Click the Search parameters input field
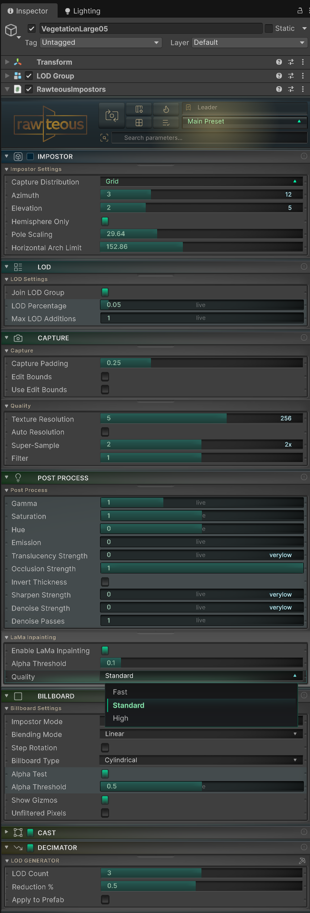 210,138
